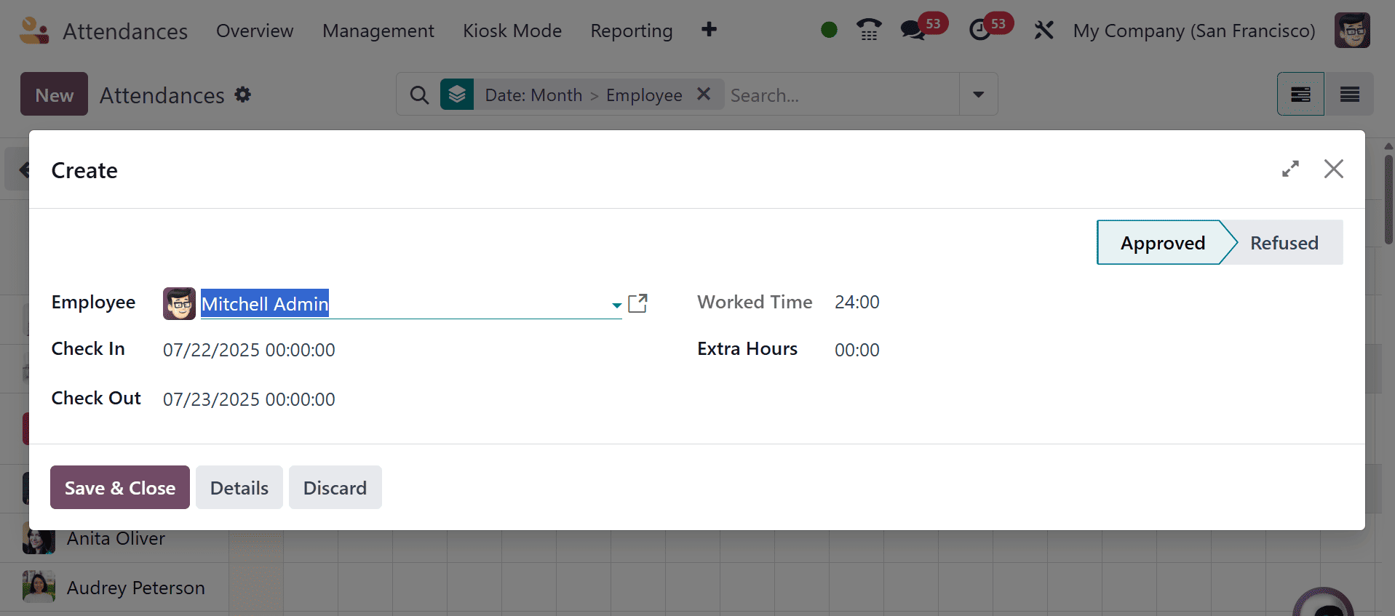Screen dimensions: 1395x616
Task: Open the Management menu
Action: tap(378, 31)
